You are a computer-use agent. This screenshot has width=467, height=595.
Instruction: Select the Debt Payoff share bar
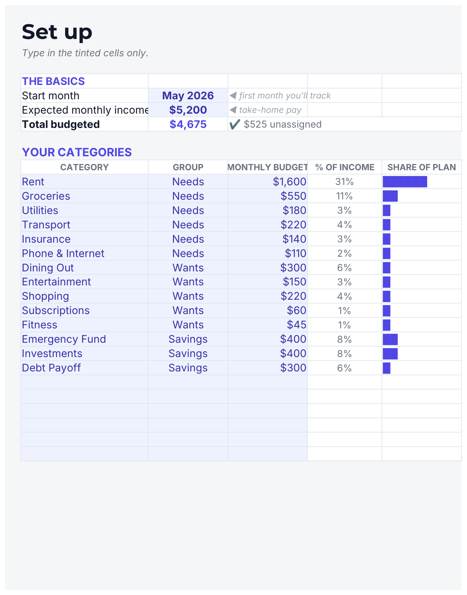click(x=386, y=368)
